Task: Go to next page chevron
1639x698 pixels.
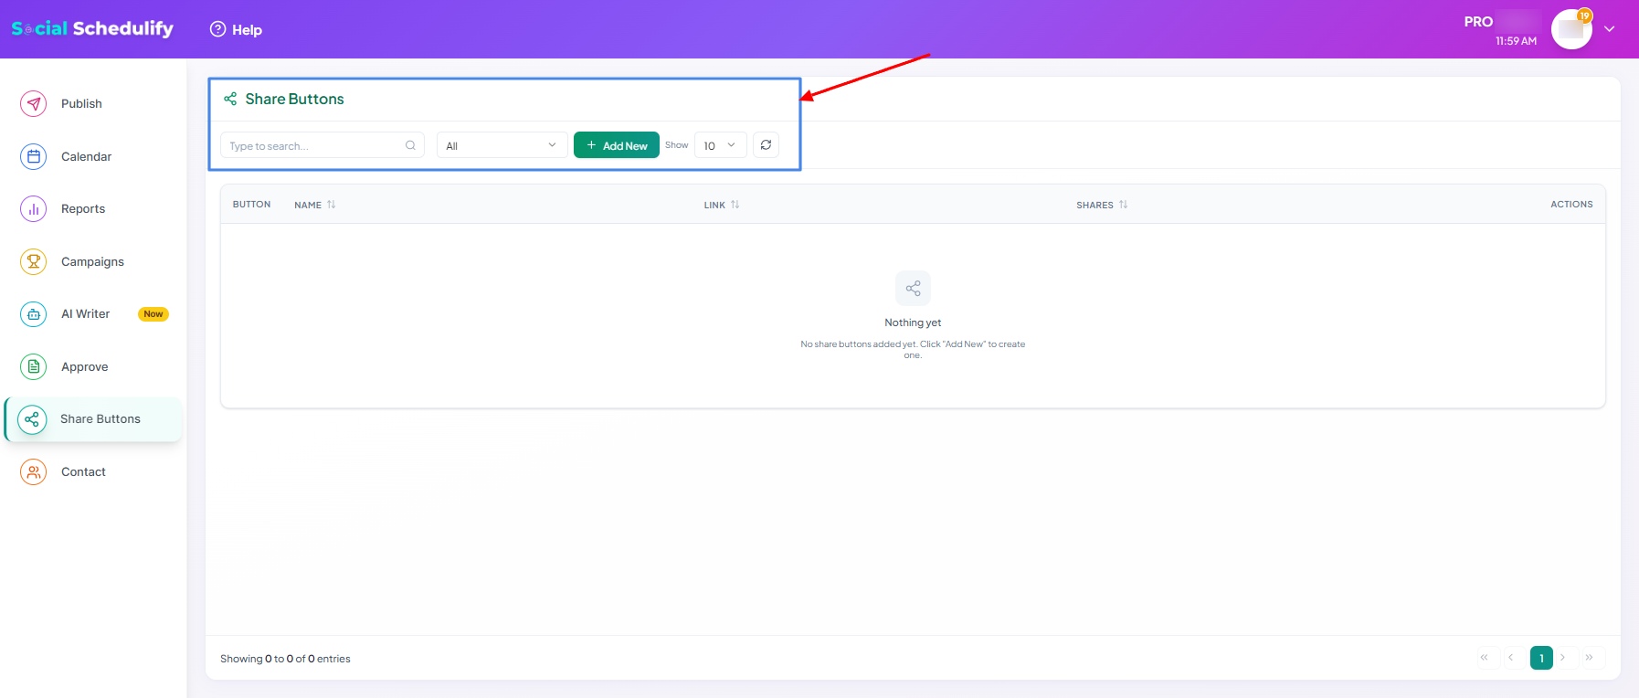Action: coord(1563,658)
